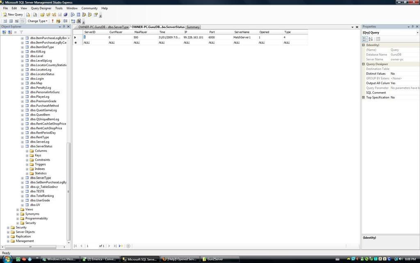Click Connect icon in Object Explorer toolbar
Screen dimensions: 420x263
(x=4, y=32)
